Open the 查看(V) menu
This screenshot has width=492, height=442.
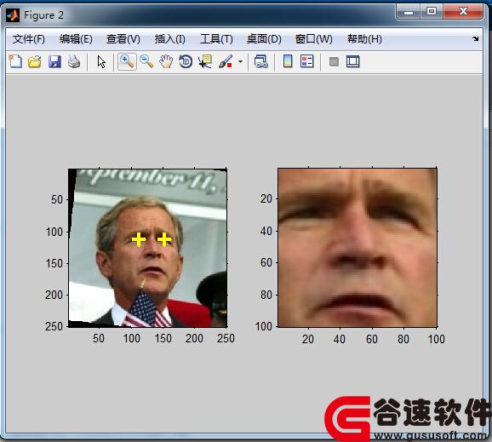pos(123,39)
